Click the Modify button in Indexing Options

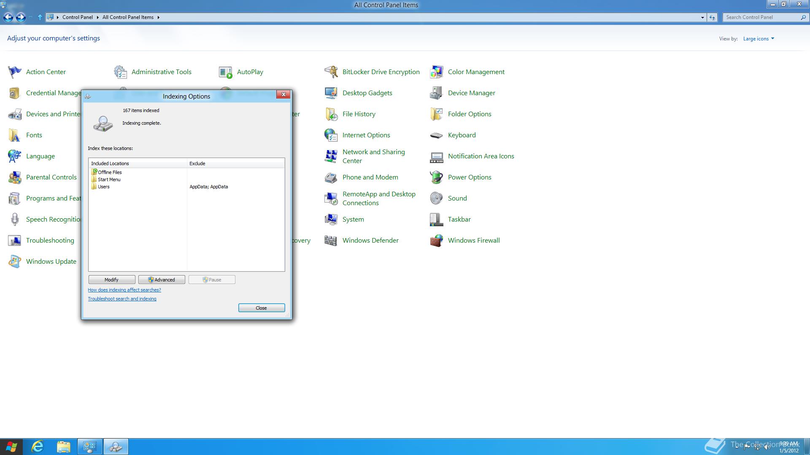(x=112, y=280)
